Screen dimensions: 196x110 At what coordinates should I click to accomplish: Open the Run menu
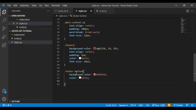[47, 5]
